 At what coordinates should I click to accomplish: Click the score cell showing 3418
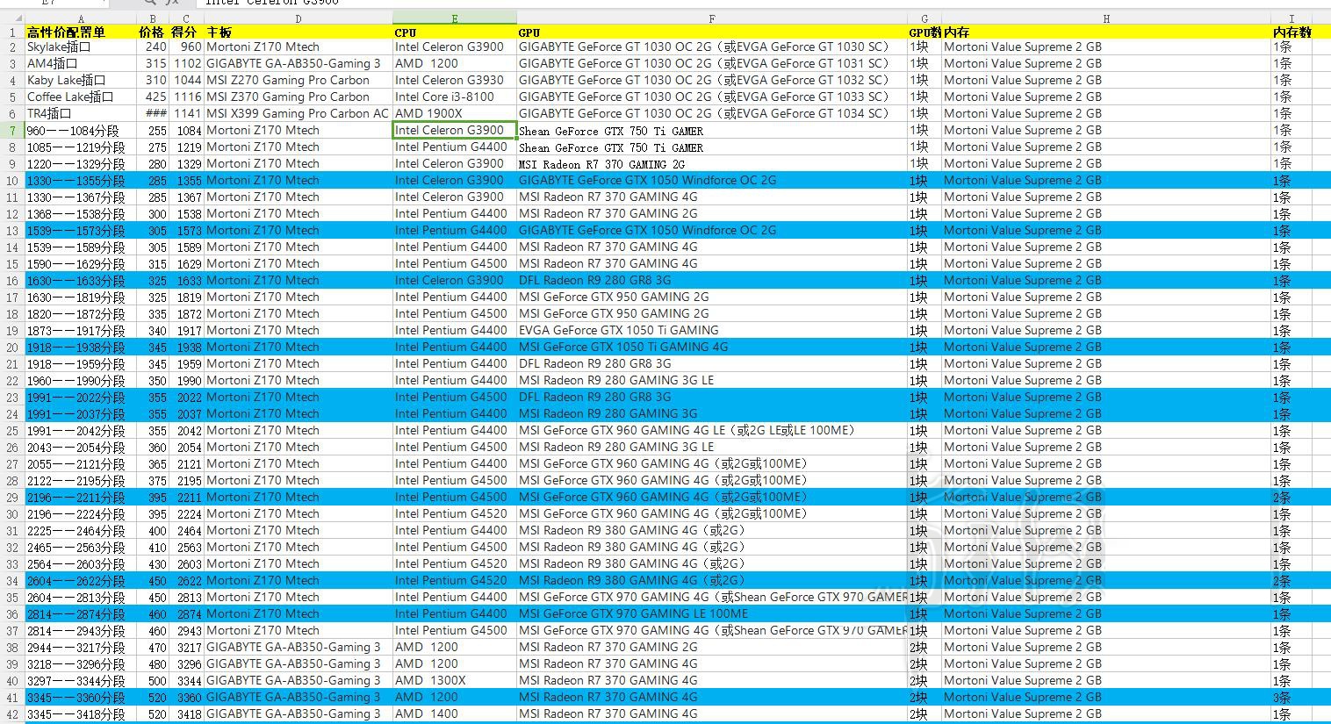point(186,713)
